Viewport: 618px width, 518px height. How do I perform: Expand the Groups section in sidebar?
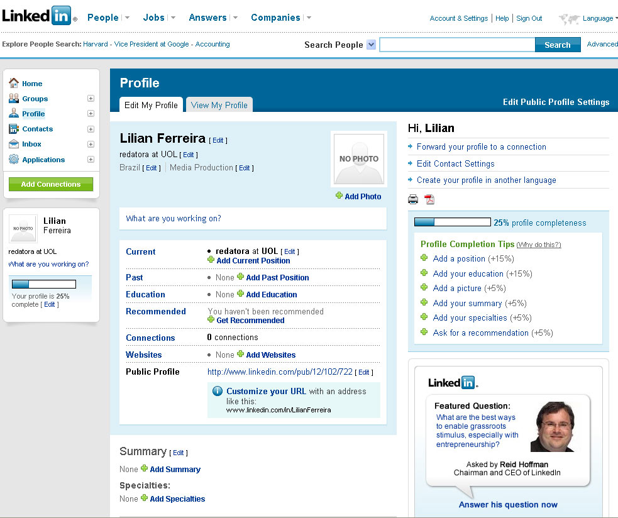pos(91,98)
